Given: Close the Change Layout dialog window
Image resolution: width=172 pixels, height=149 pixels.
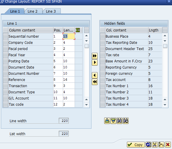Looking at the screenshot, I should tap(169, 1).
